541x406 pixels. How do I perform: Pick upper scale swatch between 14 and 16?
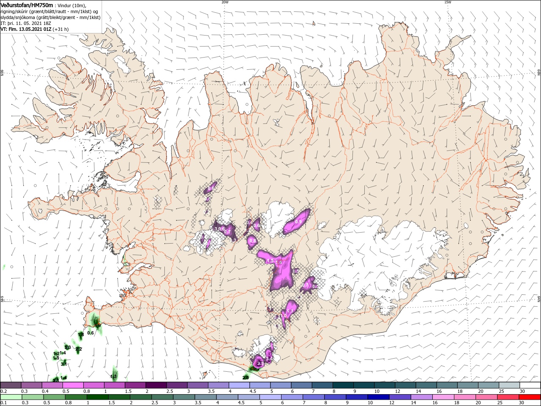[x=426, y=385]
